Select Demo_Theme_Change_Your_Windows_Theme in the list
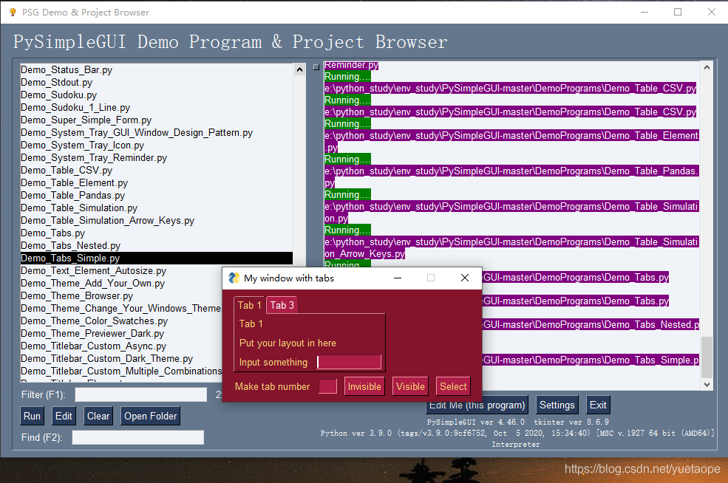The image size is (728, 483). coord(121,308)
